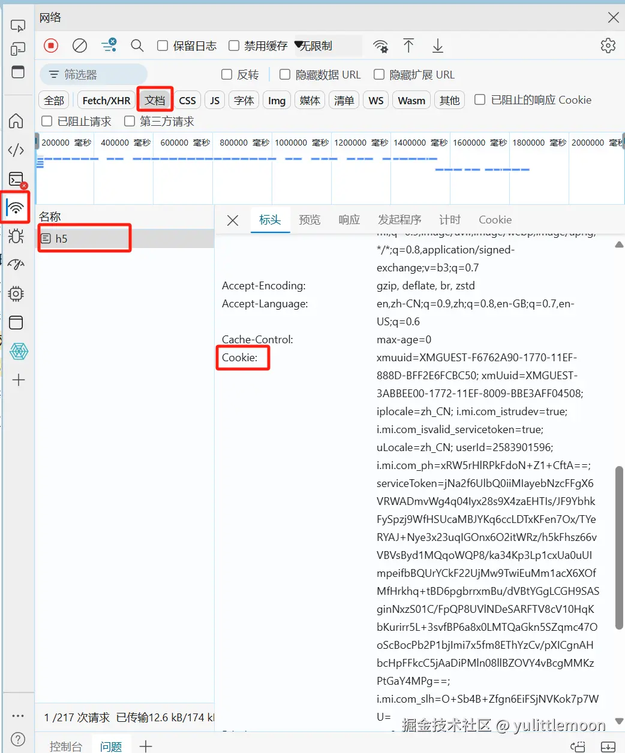Select the 其他 filter type
This screenshot has width=625, height=753.
(x=450, y=100)
